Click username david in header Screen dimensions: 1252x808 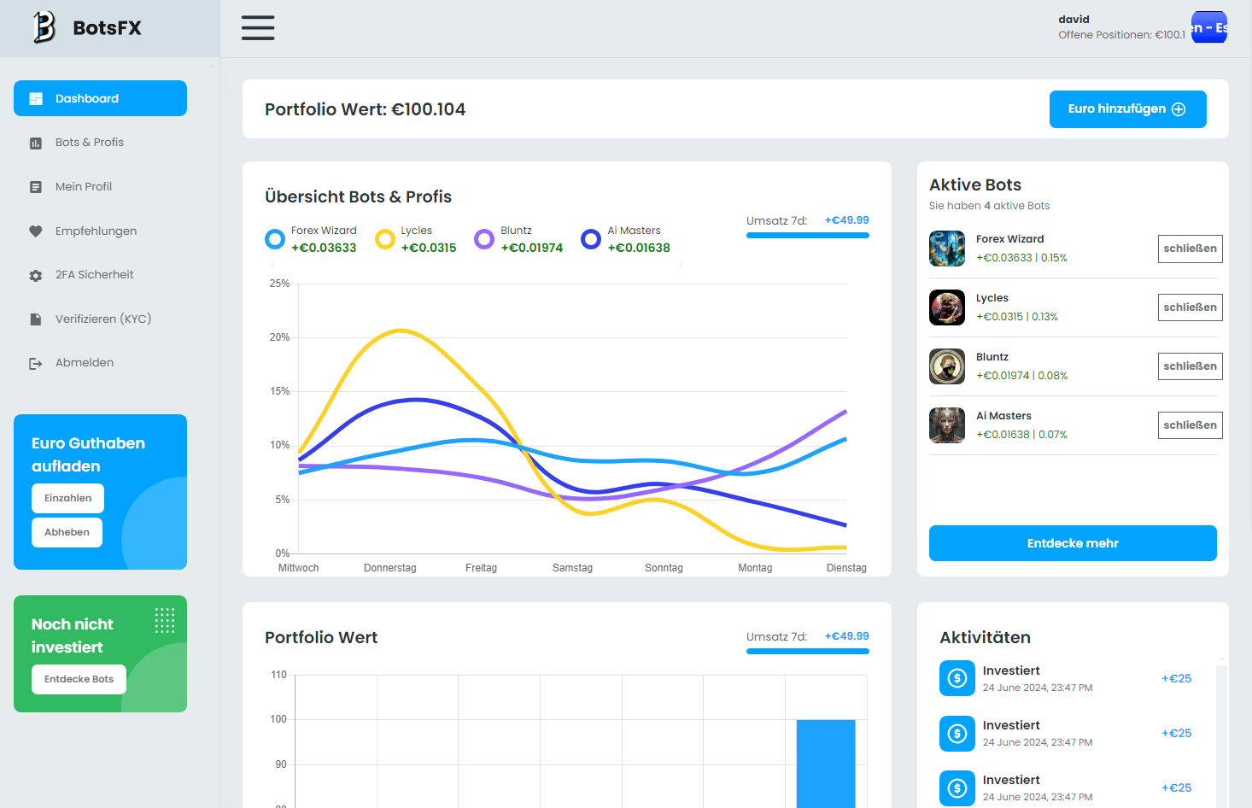tap(1074, 20)
